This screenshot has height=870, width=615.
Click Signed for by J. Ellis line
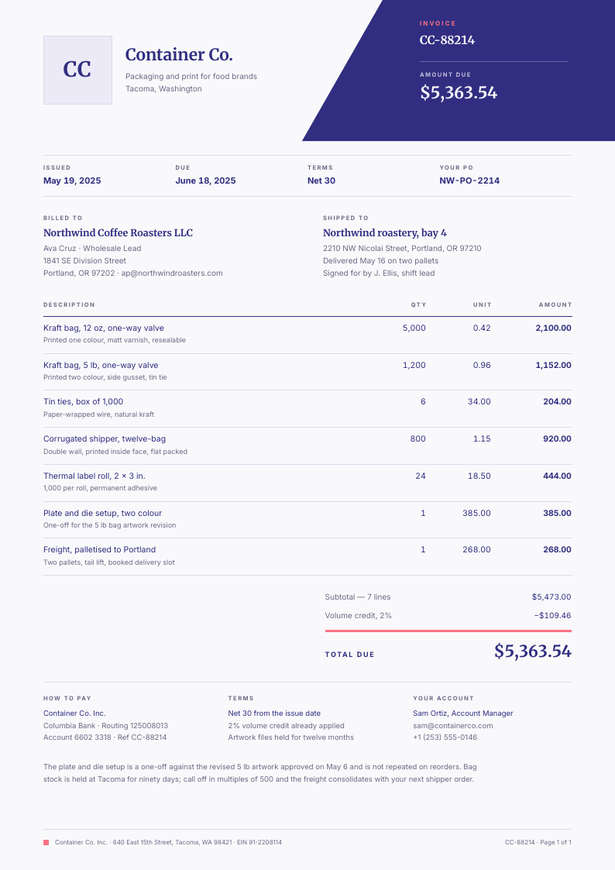click(x=379, y=273)
